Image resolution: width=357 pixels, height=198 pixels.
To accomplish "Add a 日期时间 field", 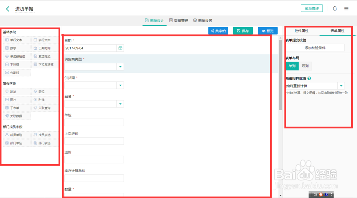I will [x=45, y=48].
